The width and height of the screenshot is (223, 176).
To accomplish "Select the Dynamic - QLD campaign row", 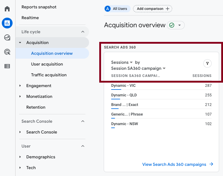I will point(161,95).
